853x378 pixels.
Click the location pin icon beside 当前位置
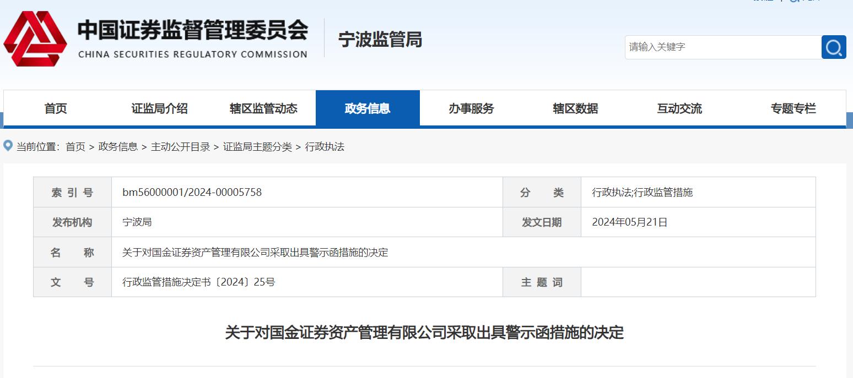click(x=8, y=146)
